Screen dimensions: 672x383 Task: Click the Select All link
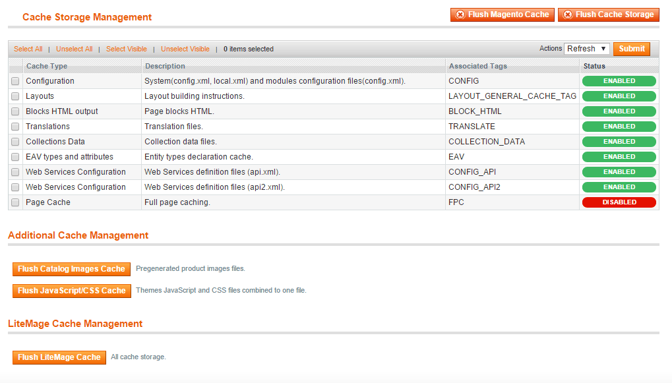point(28,49)
